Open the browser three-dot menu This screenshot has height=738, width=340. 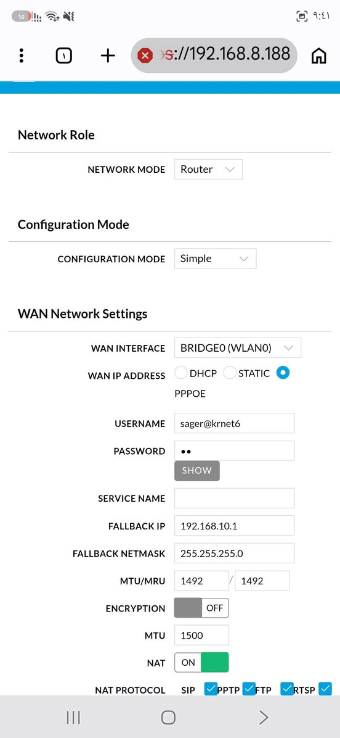coord(21,56)
